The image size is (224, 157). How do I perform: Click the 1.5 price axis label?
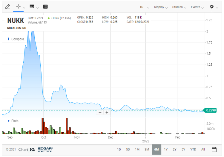pos(208,54)
